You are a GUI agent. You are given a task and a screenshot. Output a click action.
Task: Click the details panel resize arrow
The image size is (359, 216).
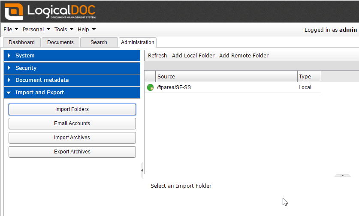click(x=343, y=176)
